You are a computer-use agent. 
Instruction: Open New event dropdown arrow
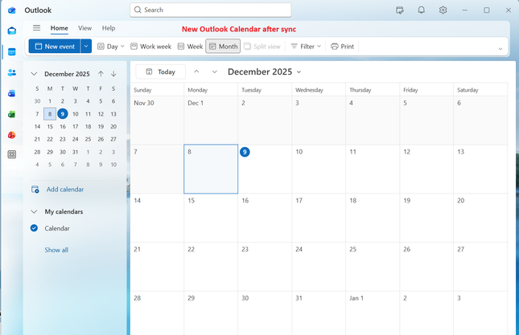pyautogui.click(x=86, y=47)
